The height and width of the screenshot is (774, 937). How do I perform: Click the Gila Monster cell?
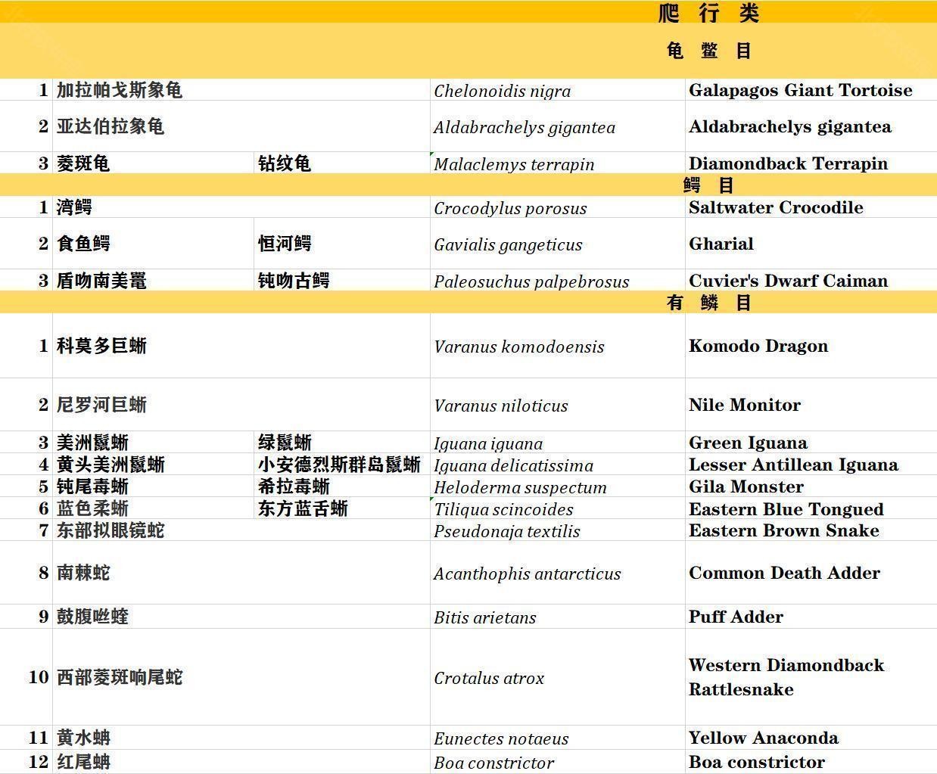(746, 486)
